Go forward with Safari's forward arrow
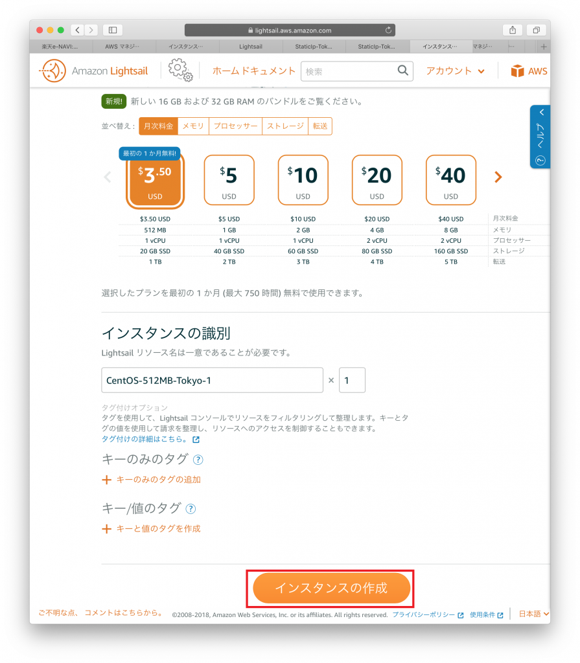The width and height of the screenshot is (580, 663). coord(91,30)
